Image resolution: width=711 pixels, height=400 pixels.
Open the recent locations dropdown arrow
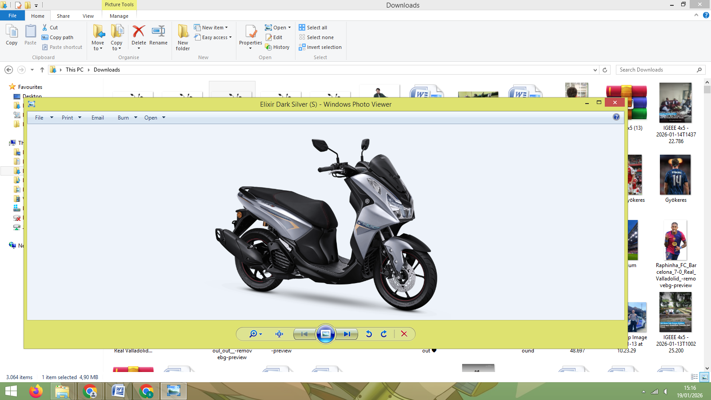[32, 70]
